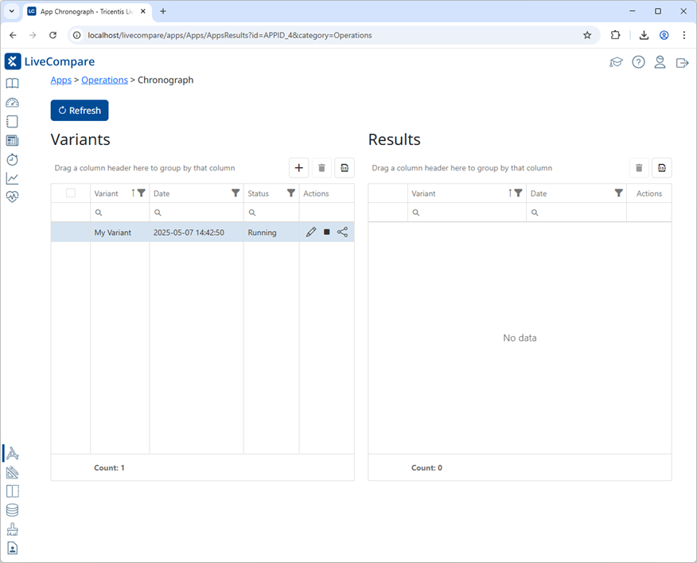Export Variants grid to Excel

click(x=344, y=167)
